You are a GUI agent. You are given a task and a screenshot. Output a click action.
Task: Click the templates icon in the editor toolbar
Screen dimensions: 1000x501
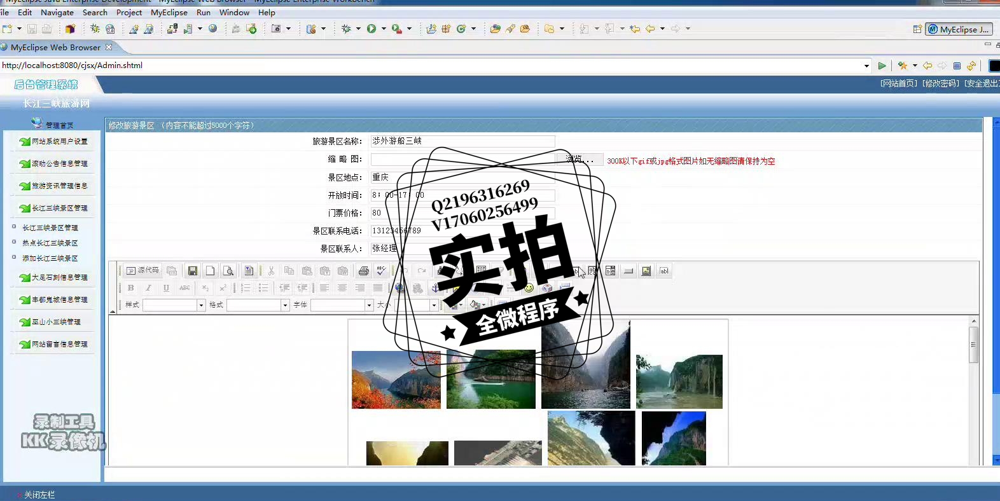click(x=249, y=271)
